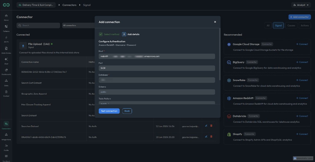Focus the Schema field showing public

coord(157,92)
